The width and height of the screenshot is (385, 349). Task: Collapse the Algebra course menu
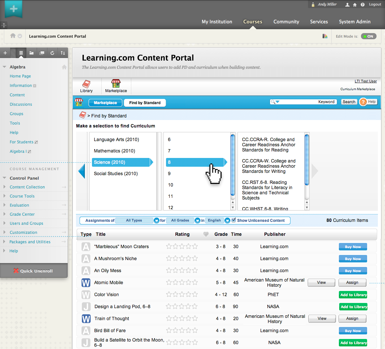pyautogui.click(x=5, y=67)
